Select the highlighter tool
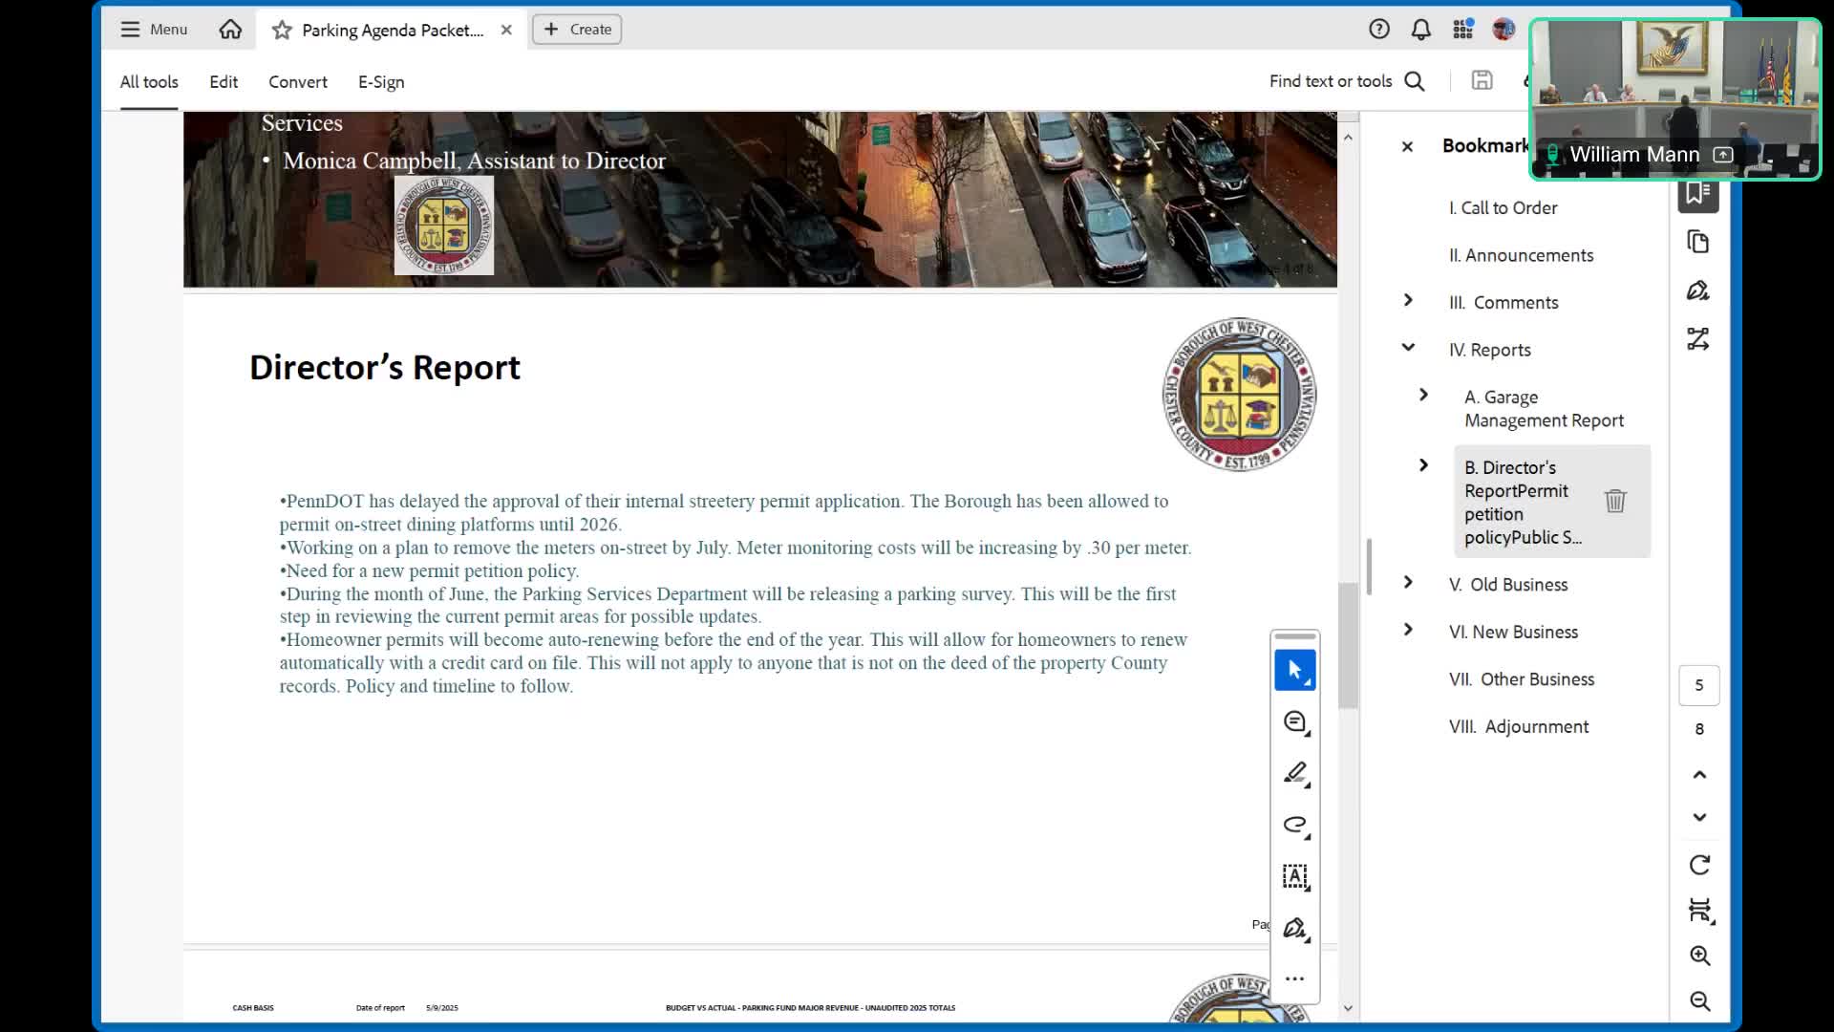 [1294, 773]
